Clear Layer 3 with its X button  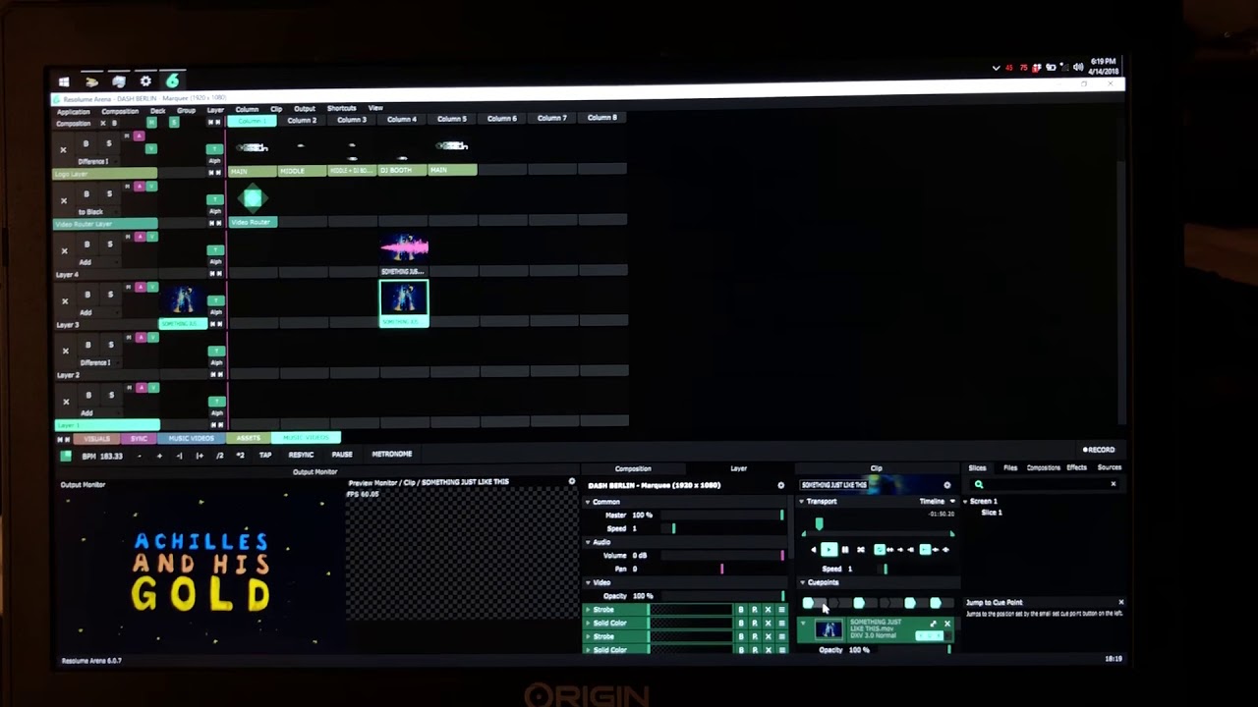(x=65, y=300)
